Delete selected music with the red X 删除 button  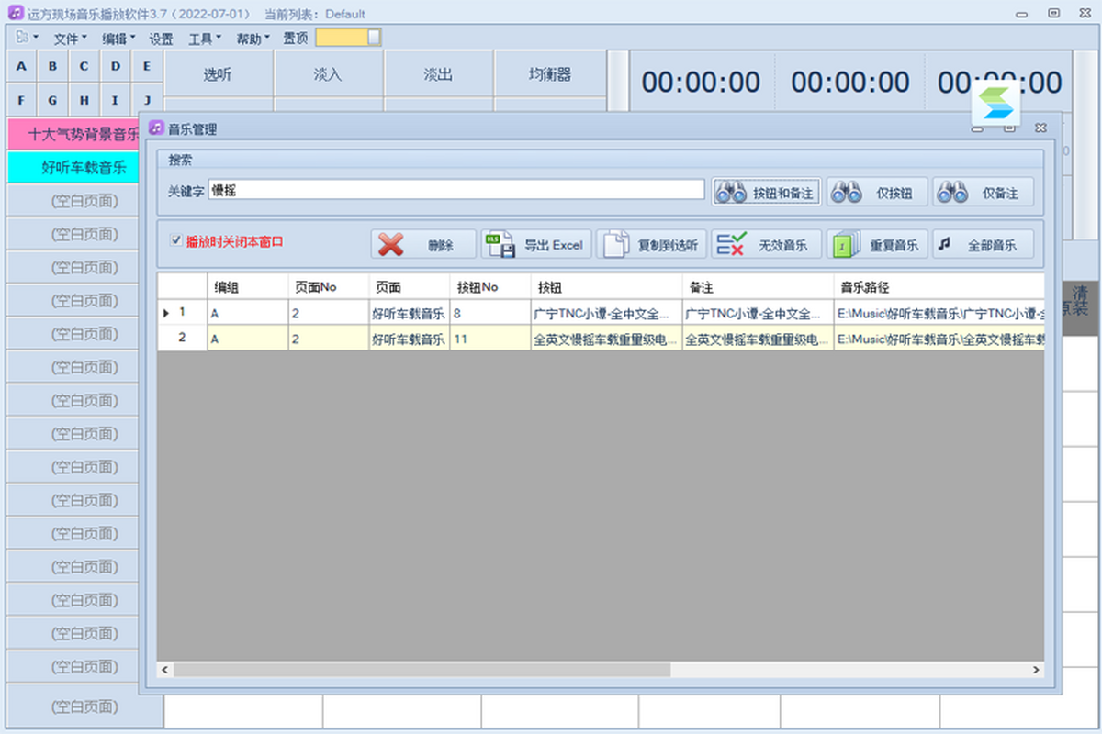point(423,245)
